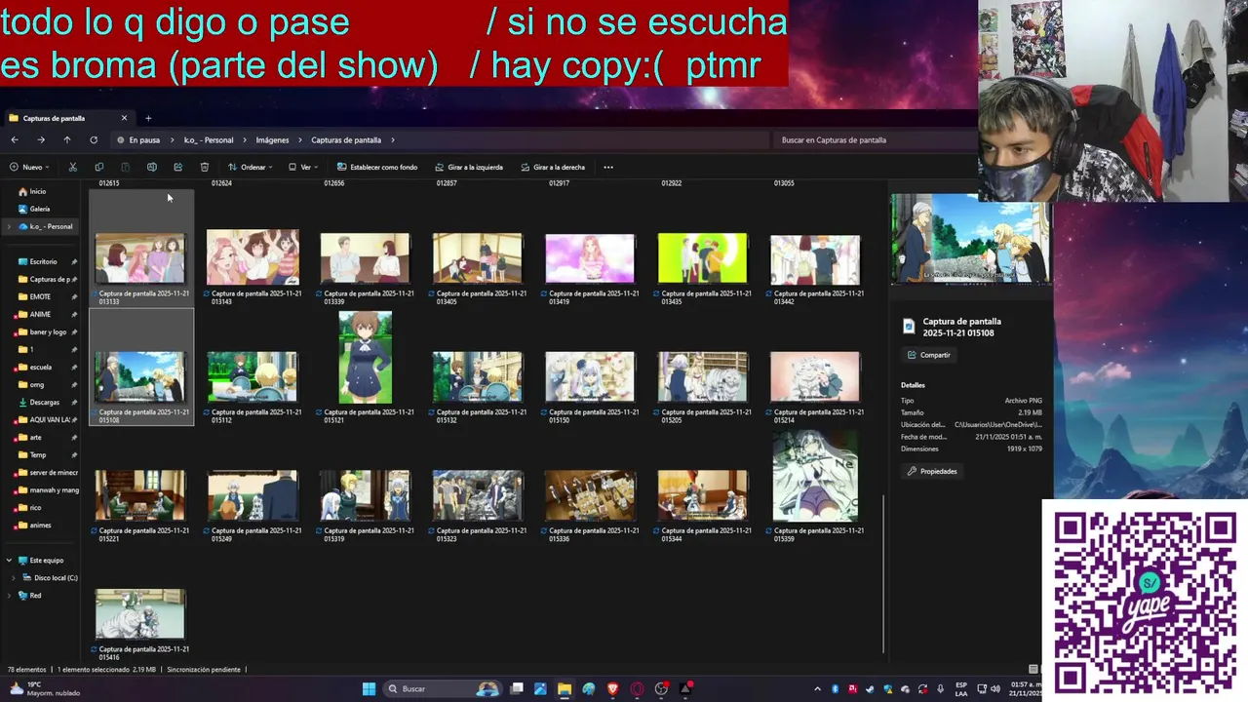Select screenshot thumbnail 2025-11-21 013133
1248x702 pixels.
(x=140, y=258)
